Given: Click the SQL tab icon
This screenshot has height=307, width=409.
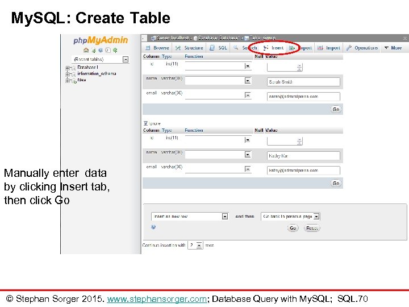Looking at the screenshot, I should tap(212, 48).
